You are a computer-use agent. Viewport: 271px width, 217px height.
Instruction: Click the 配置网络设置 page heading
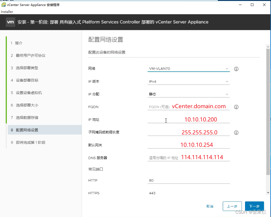[105, 40]
